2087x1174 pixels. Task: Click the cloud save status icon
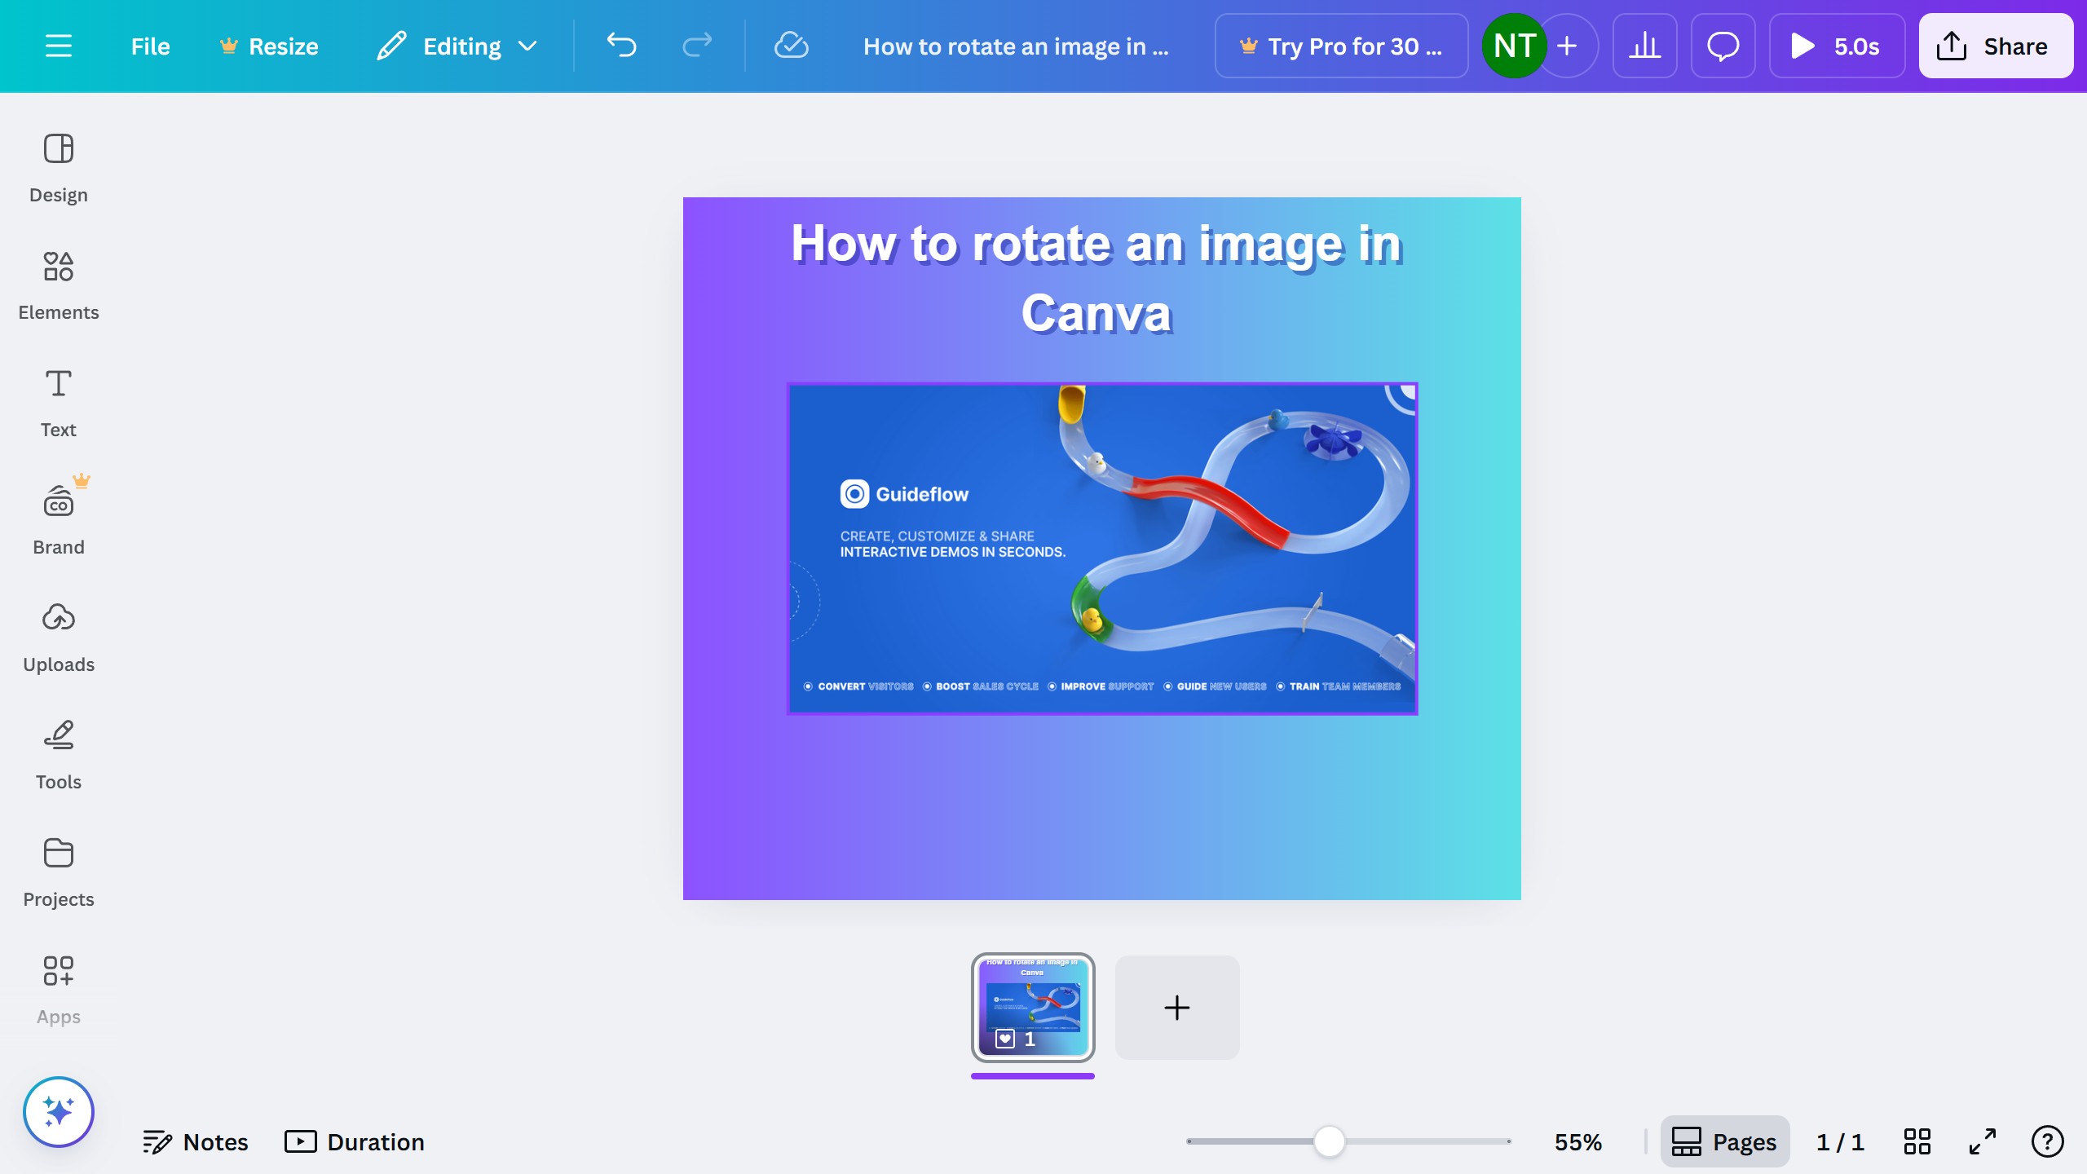[791, 46]
